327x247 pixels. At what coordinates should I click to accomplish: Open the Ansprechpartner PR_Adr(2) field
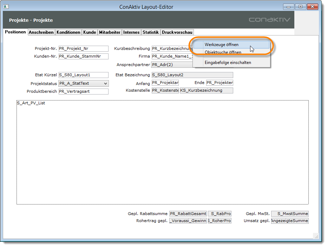[x=172, y=65]
